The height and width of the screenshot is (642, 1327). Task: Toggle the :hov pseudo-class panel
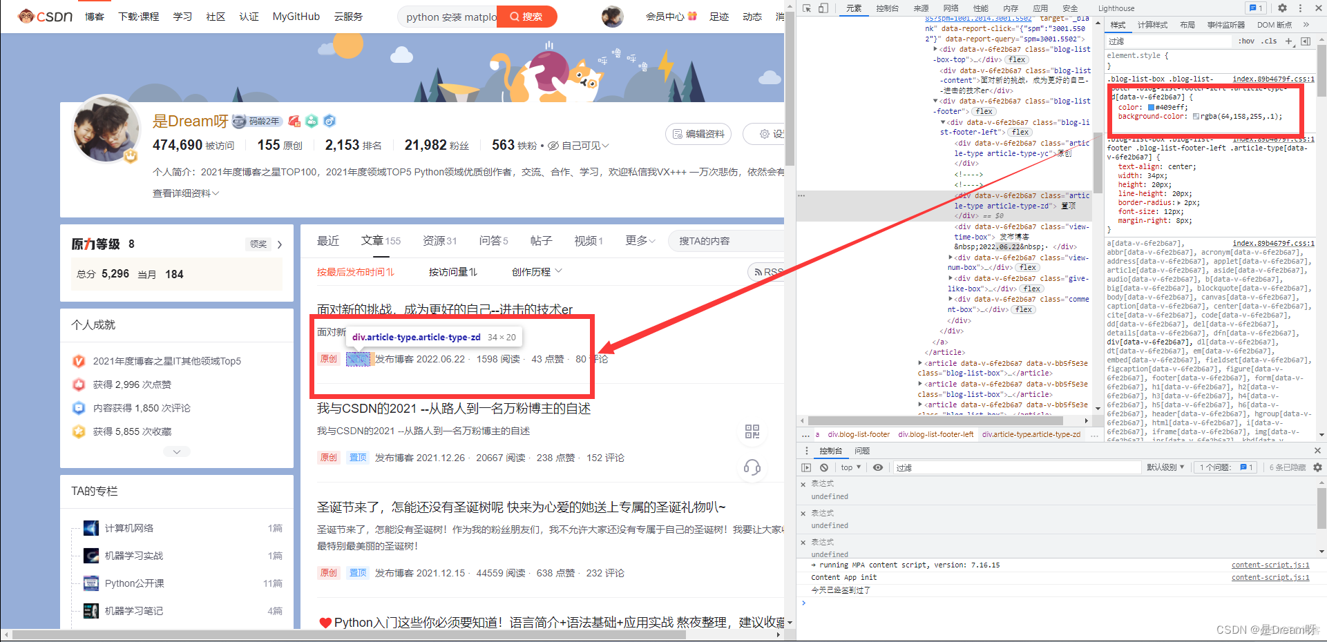click(1245, 41)
